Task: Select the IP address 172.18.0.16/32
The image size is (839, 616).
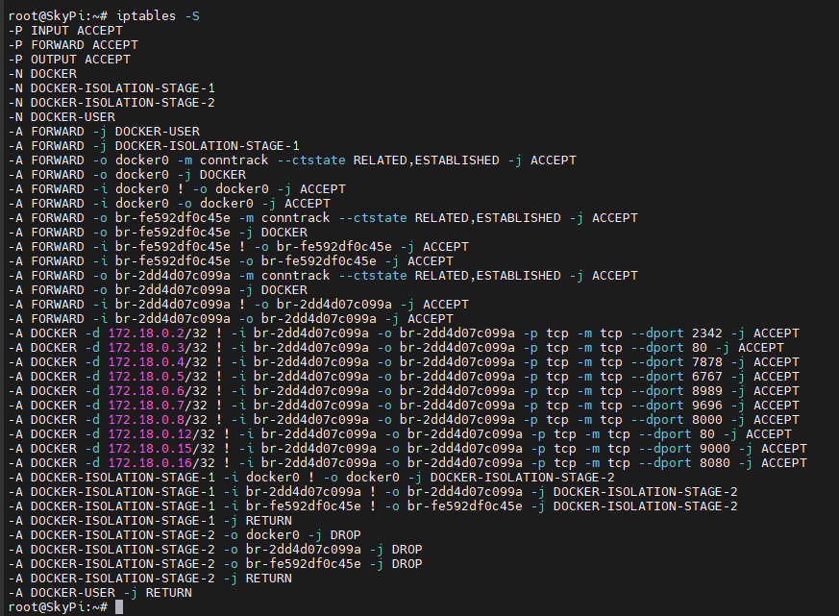Action: [x=149, y=462]
